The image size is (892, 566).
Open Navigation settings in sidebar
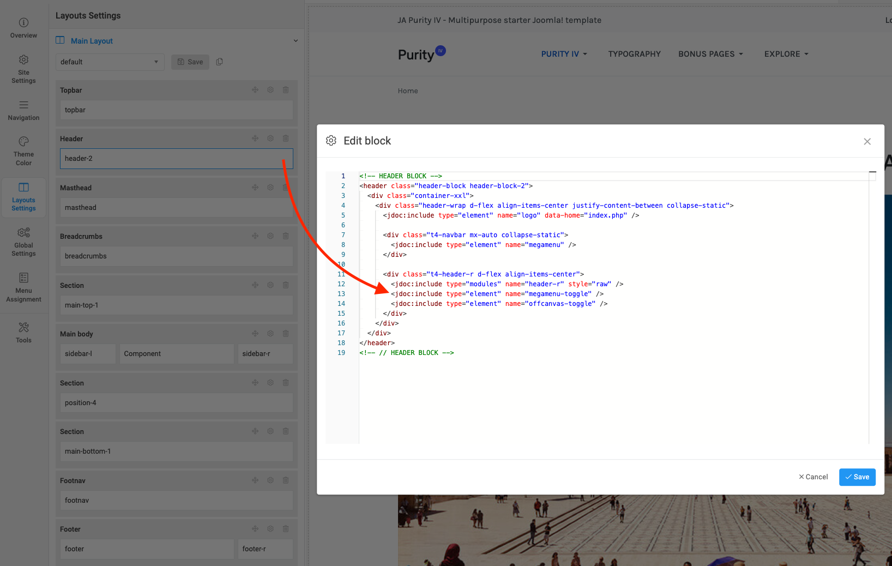(23, 111)
